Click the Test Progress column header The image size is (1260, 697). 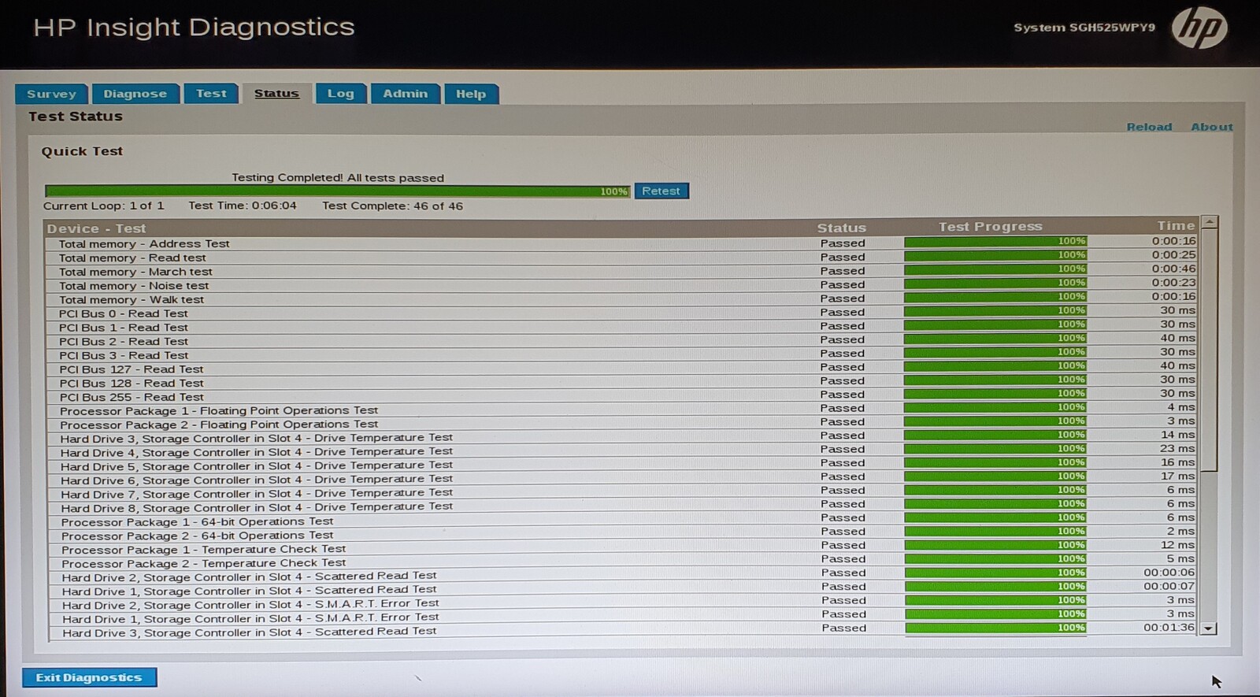(990, 227)
